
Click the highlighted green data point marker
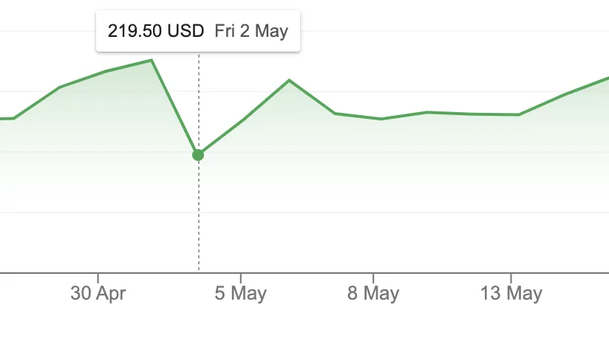click(x=198, y=155)
